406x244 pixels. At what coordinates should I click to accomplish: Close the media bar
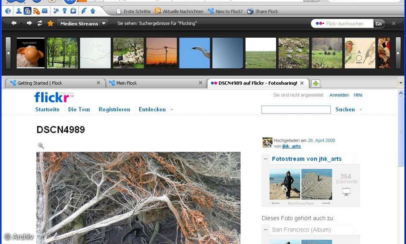393,23
